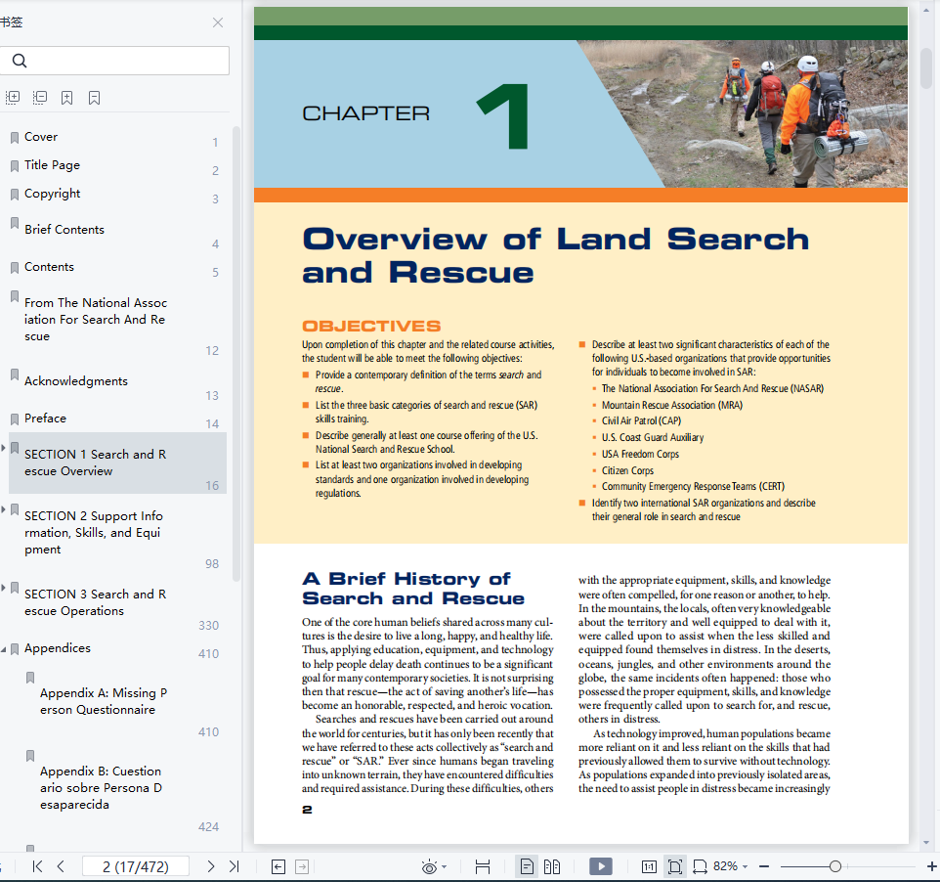The height and width of the screenshot is (882, 940).
Task: Click the document vertical scrollbar thumb
Action: pos(926,67)
